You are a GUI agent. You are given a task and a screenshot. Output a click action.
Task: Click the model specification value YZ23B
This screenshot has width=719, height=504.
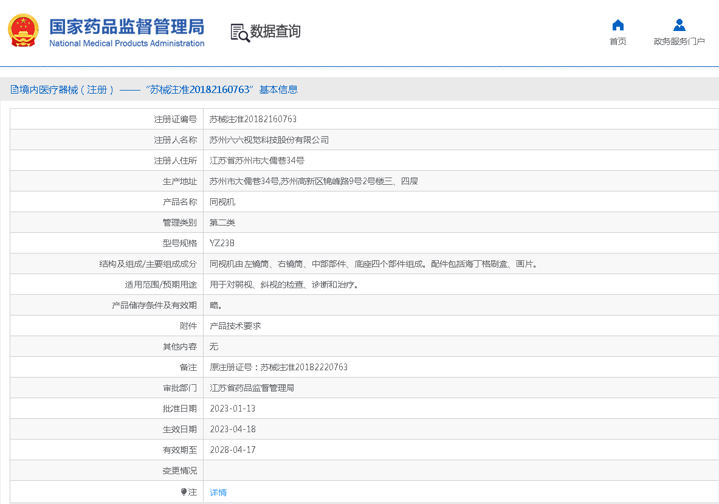222,243
